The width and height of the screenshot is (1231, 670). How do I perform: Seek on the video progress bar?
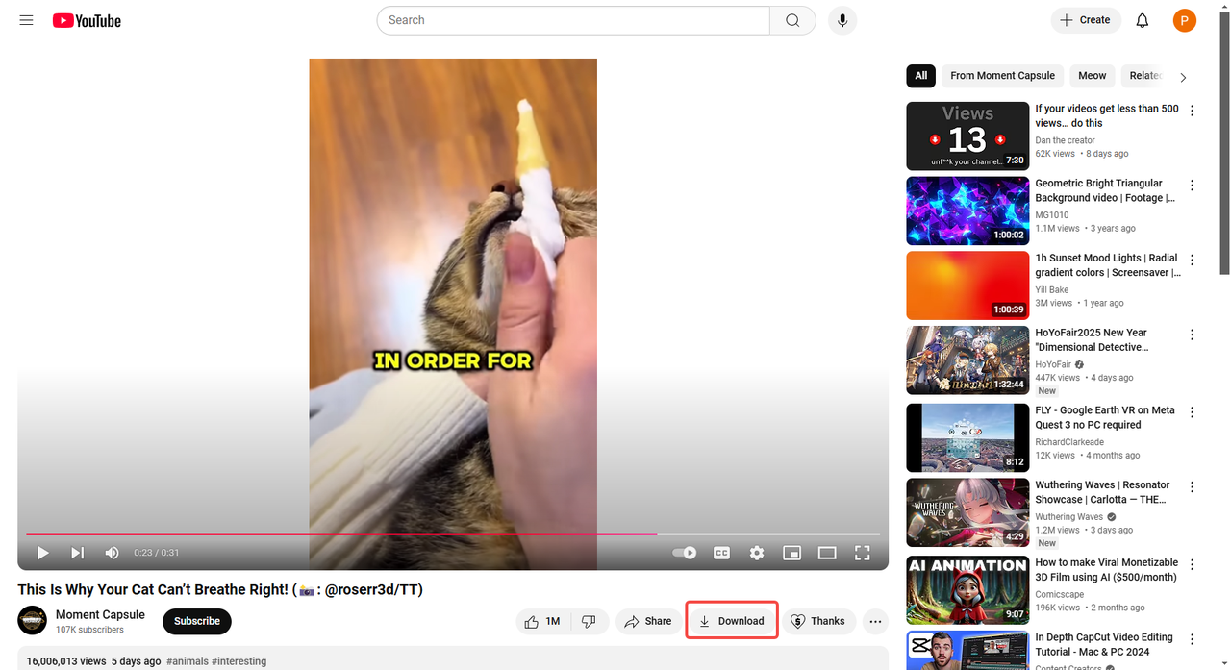point(453,534)
